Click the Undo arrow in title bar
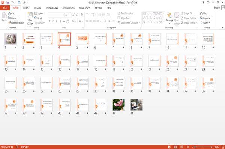The width and height of the screenshot is (225, 149). click(13, 3)
